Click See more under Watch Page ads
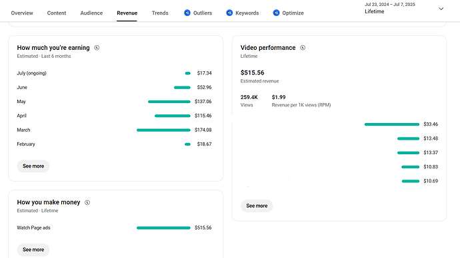 point(33,250)
